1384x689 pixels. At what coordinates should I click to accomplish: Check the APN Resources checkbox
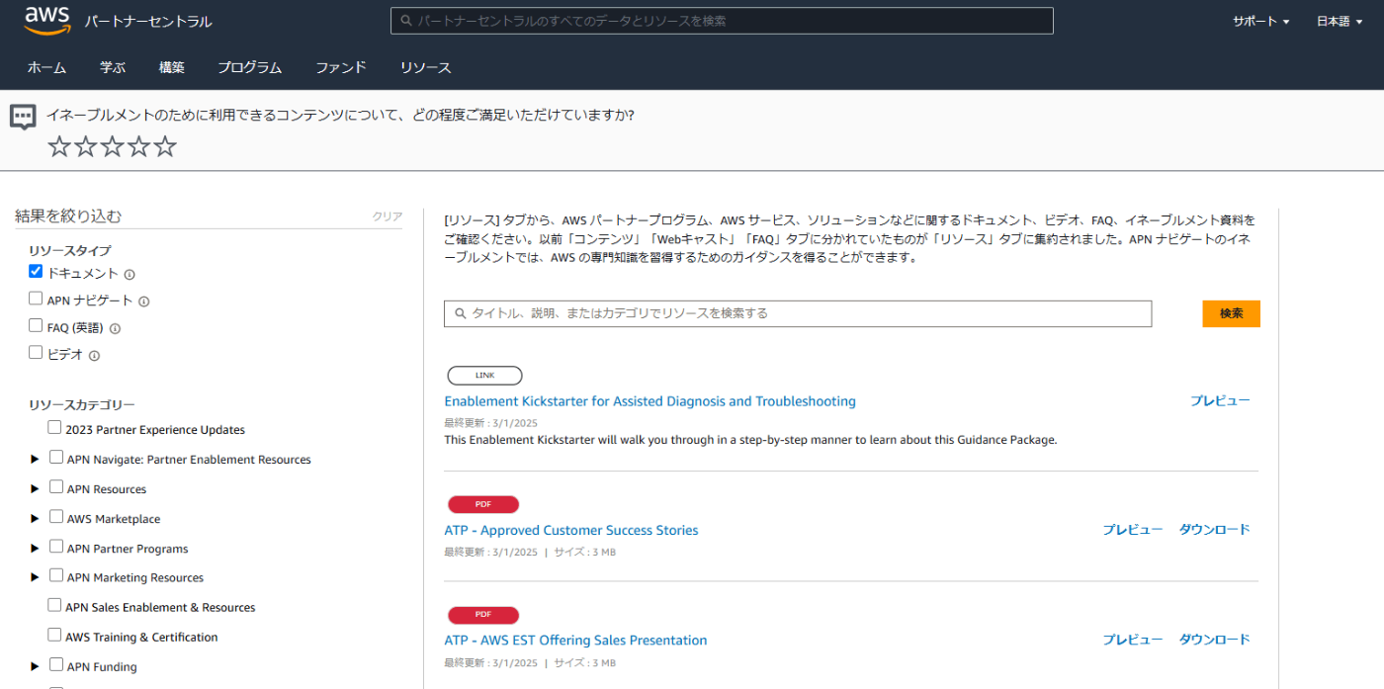pos(56,487)
